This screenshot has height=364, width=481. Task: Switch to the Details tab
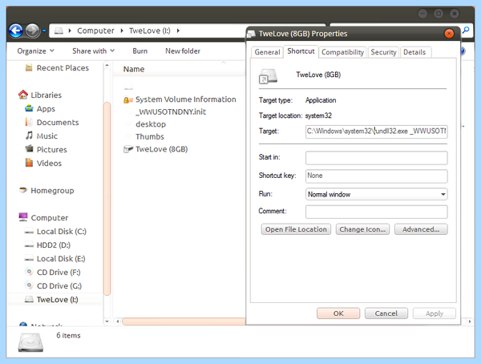pos(414,52)
